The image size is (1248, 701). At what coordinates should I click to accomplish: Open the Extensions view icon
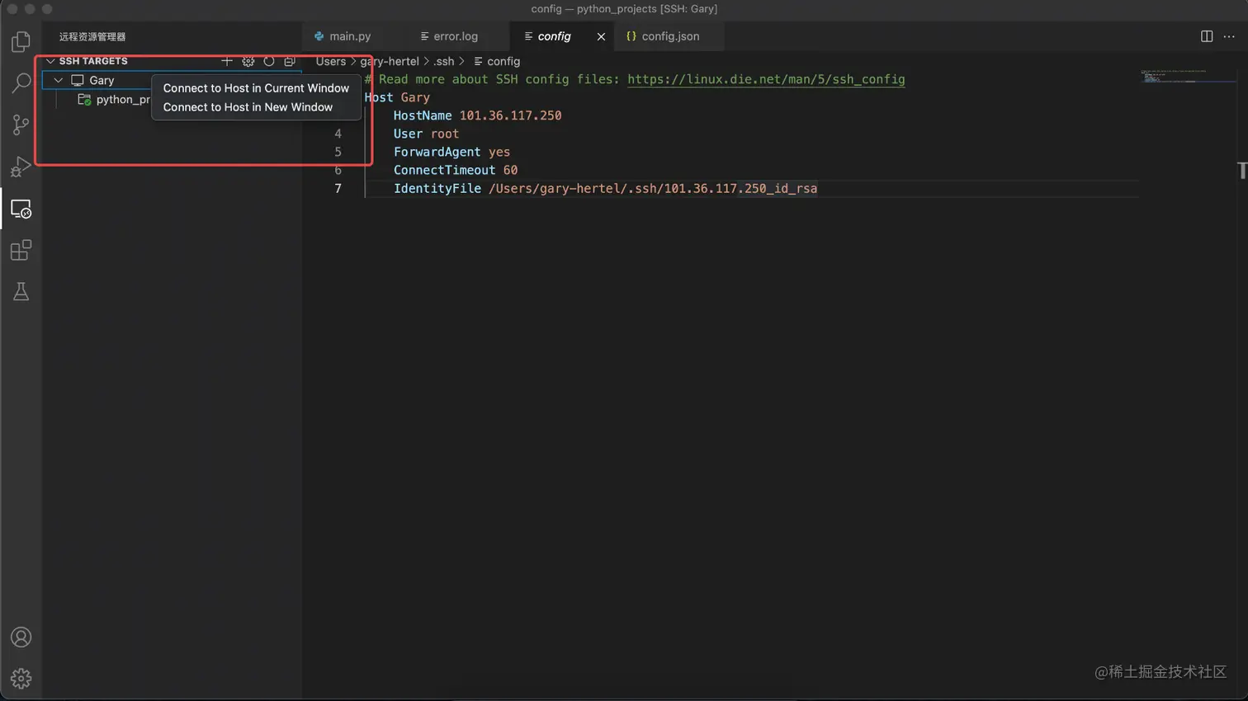point(21,250)
